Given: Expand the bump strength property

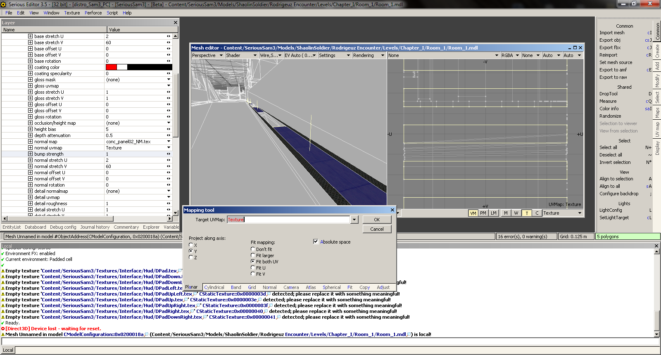Looking at the screenshot, I should pyautogui.click(x=30, y=154).
